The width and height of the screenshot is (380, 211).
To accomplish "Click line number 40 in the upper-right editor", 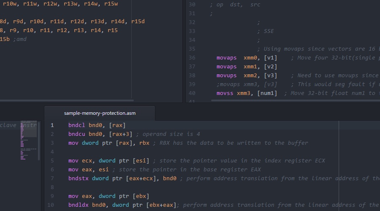I will [192, 93].
